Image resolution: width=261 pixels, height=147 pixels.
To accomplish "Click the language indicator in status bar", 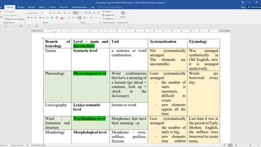I will pos(38,145).
